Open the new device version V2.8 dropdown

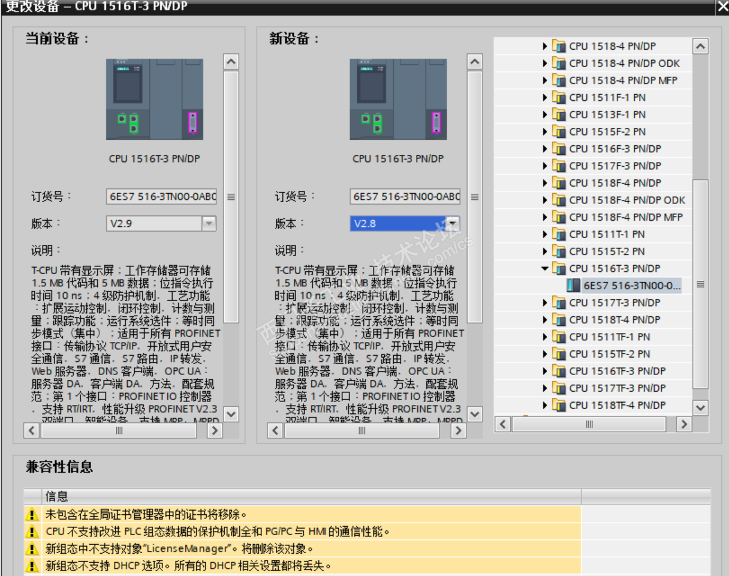point(453,224)
